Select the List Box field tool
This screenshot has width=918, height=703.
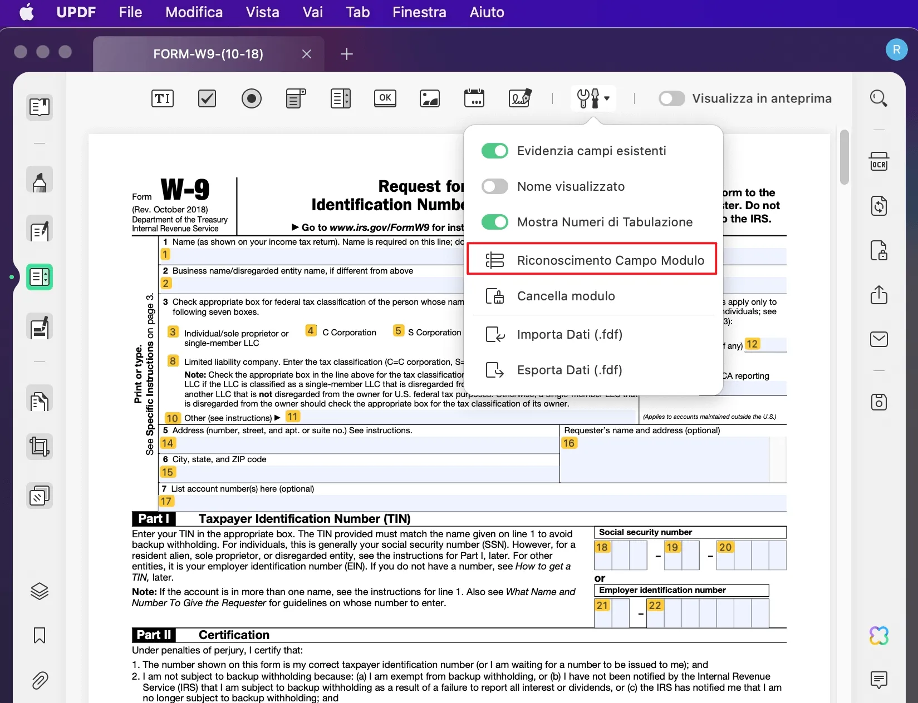coord(341,99)
